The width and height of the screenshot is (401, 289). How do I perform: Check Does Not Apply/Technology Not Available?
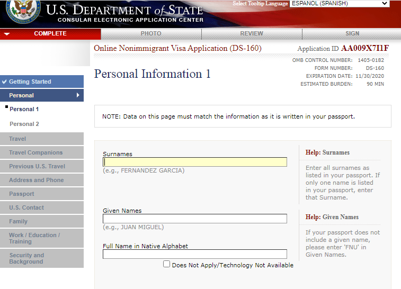point(166,264)
